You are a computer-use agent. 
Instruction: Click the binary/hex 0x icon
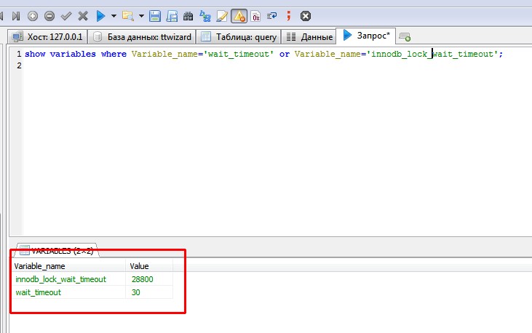pos(255,15)
